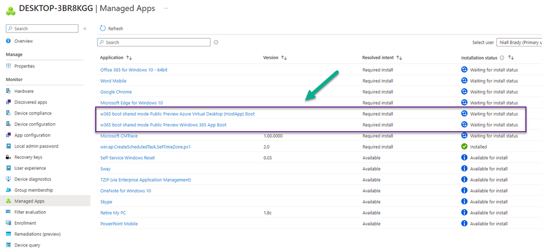
Task: Open the 7ZIP Enterprise Application Management link
Action: [145, 180]
